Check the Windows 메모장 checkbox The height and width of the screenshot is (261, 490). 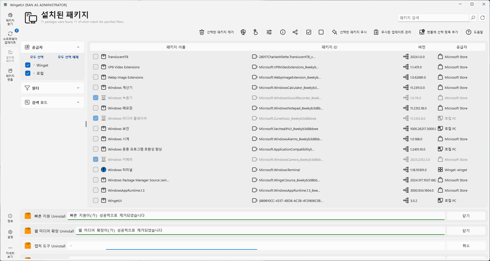click(x=96, y=108)
